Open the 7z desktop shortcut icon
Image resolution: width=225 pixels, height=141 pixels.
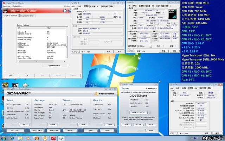[15, 86]
